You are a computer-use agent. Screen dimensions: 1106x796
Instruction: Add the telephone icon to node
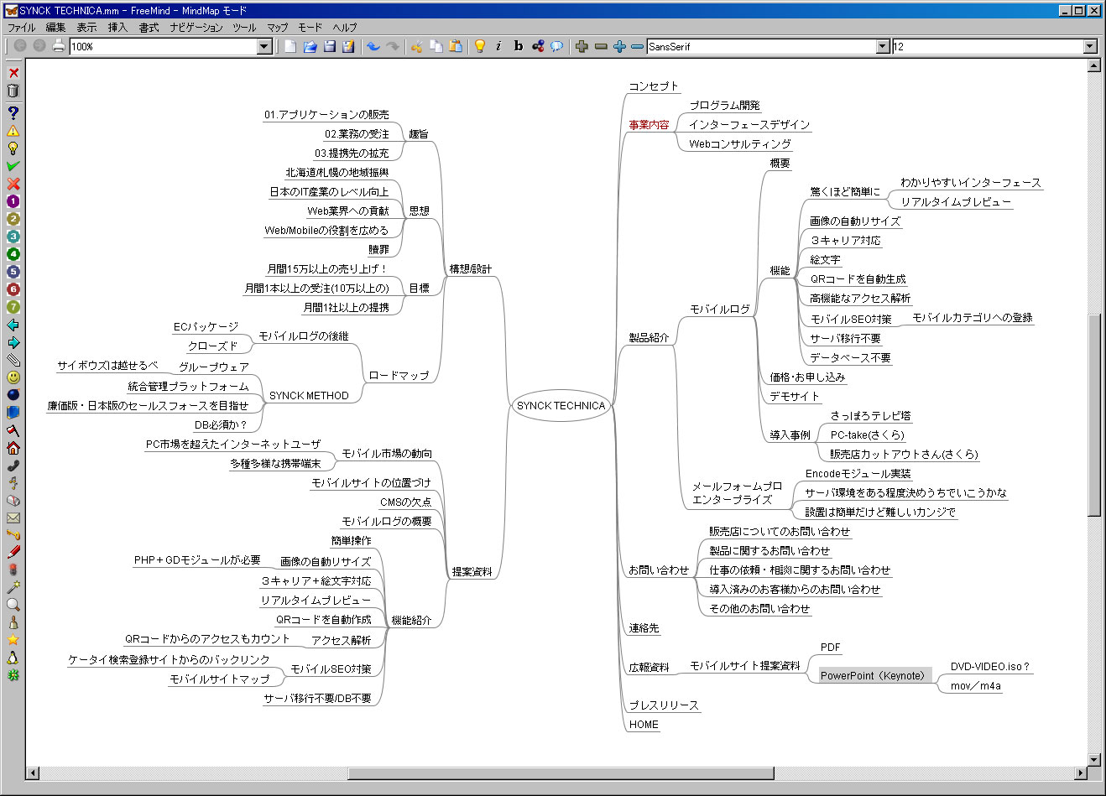click(13, 466)
